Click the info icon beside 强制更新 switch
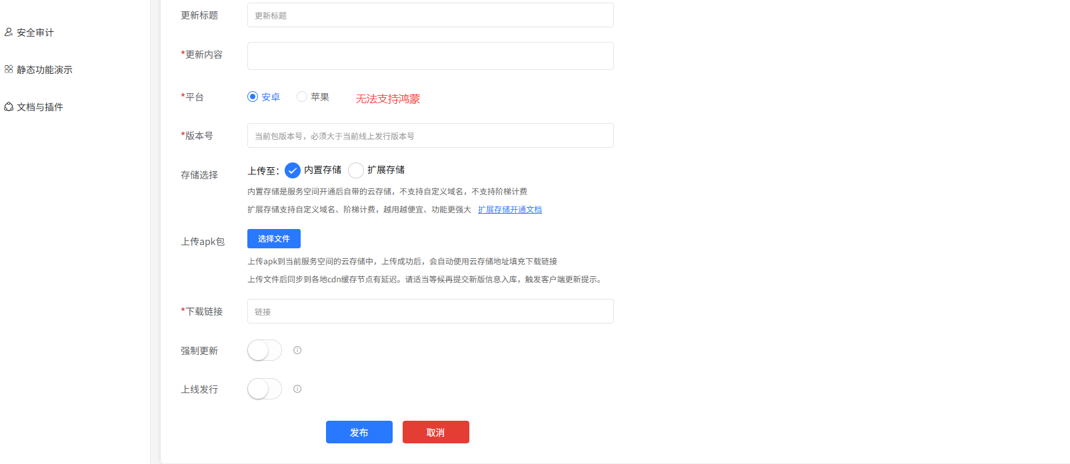This screenshot has width=1070, height=464. pos(297,350)
